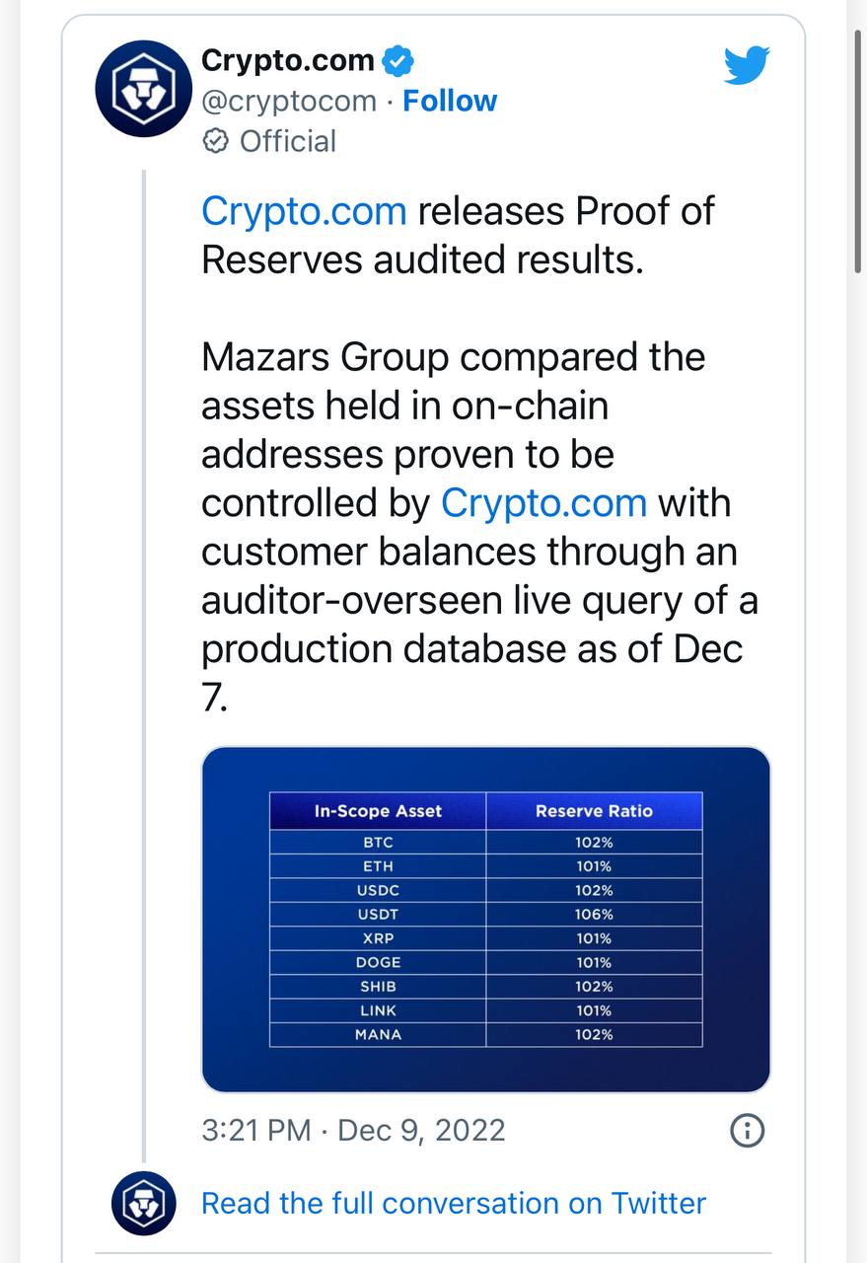867x1263 pixels.
Task: Read the full conversation on Twitter
Action: (x=454, y=1204)
